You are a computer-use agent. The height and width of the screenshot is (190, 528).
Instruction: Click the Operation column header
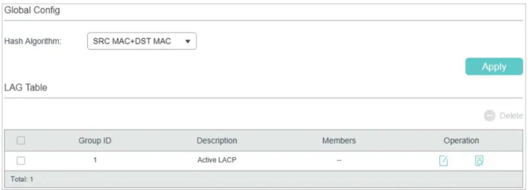[x=461, y=141]
